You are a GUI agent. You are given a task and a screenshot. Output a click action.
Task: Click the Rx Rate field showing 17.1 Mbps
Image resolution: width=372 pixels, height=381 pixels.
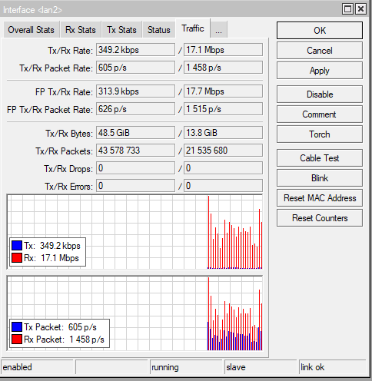point(223,50)
